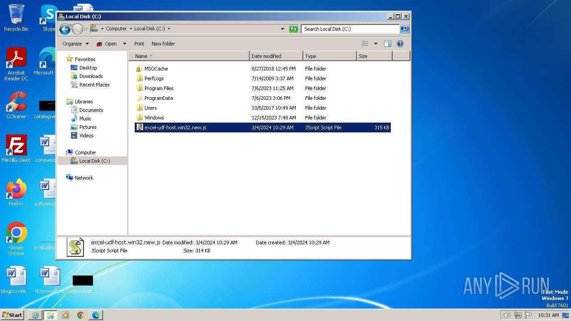Image resolution: width=571 pixels, height=321 pixels.
Task: Click the Action Center flag icon
Action: pyautogui.click(x=529, y=315)
